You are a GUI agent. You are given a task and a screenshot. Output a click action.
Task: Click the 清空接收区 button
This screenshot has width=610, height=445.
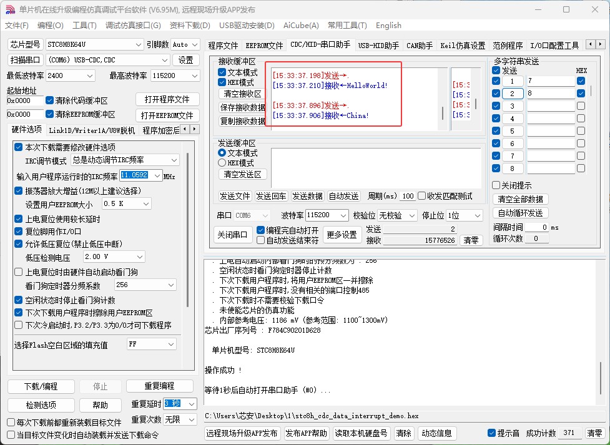(x=242, y=94)
